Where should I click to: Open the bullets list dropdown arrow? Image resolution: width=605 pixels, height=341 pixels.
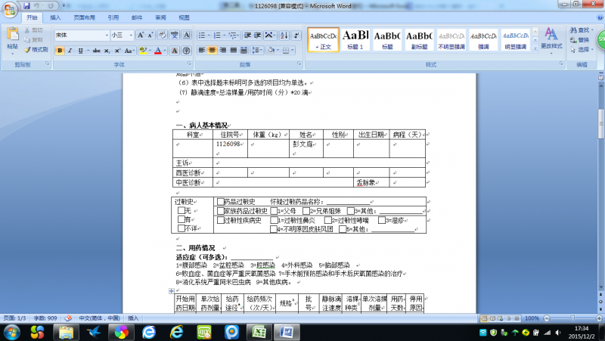tap(209, 35)
